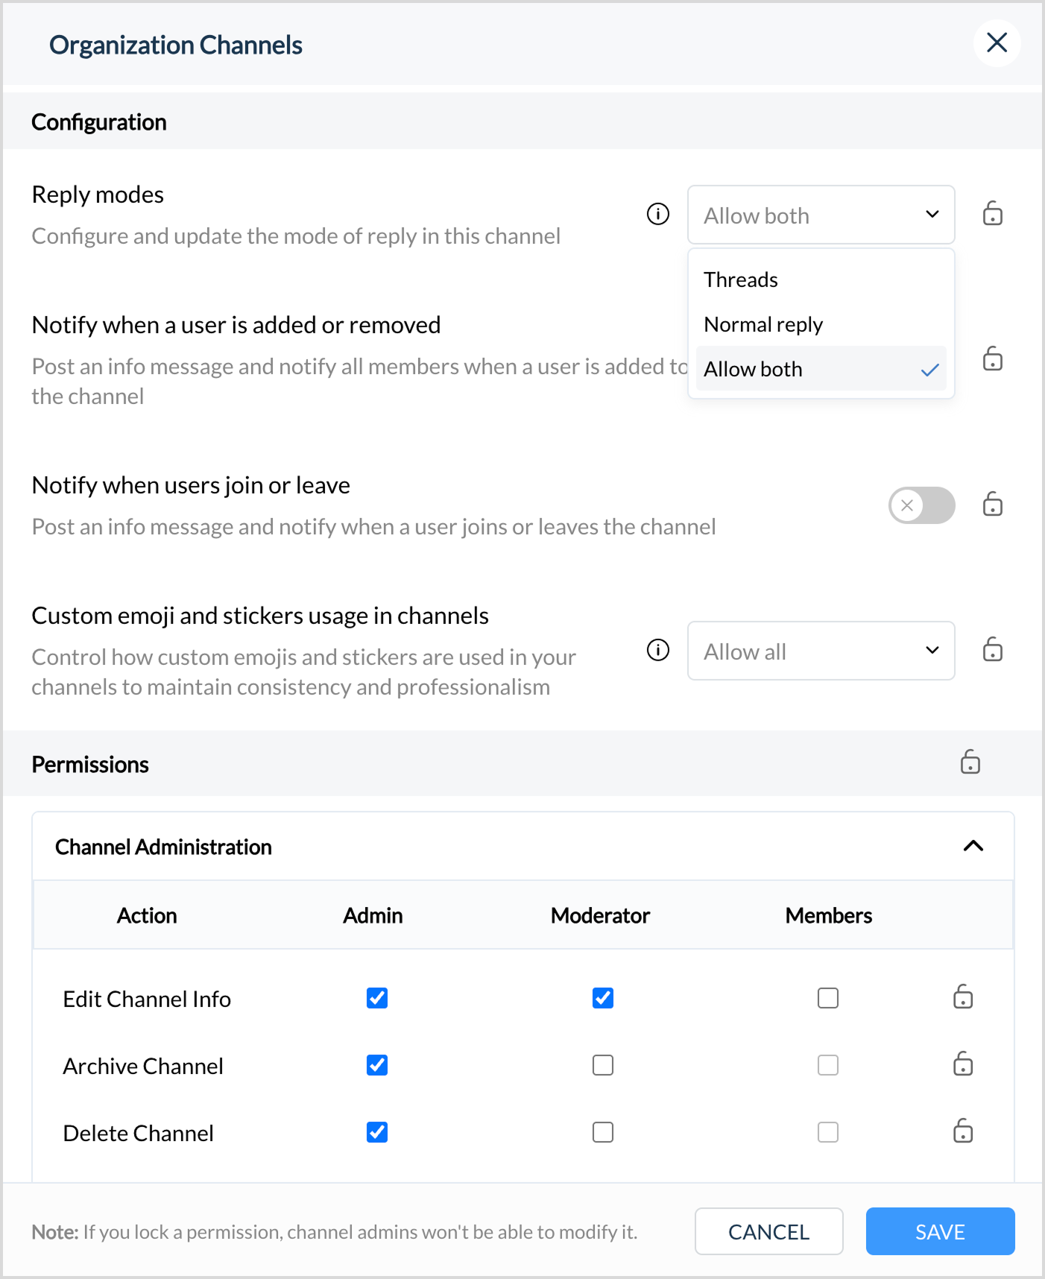Uncheck Moderator for Edit Channel Info

click(603, 998)
